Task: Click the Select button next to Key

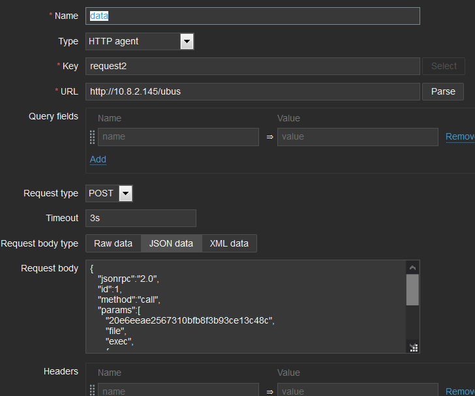Action: point(444,66)
